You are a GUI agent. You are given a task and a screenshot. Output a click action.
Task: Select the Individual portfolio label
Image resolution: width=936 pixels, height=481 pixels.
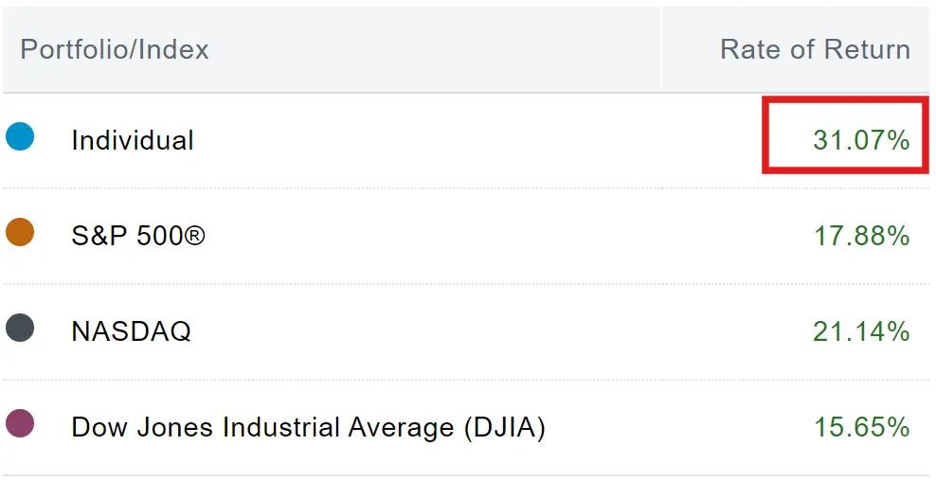(133, 140)
